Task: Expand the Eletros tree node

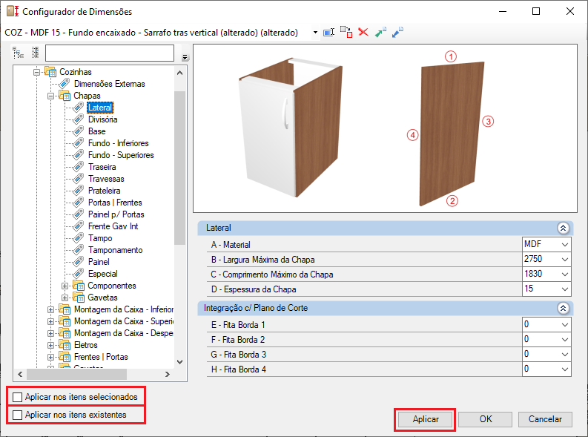Action: pyautogui.click(x=50, y=345)
